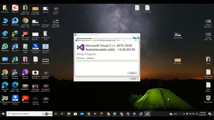Screen dimensions: 214x120
Task: Open the taskbar clock and date
Action: 203,114
